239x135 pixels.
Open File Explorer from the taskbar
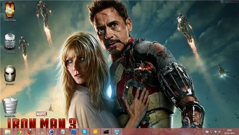tap(8, 132)
